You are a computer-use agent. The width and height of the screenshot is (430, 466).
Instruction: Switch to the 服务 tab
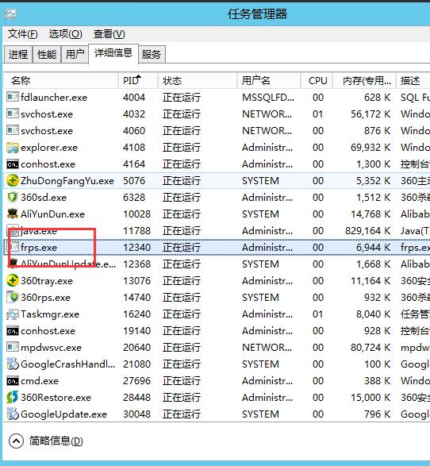(x=152, y=55)
